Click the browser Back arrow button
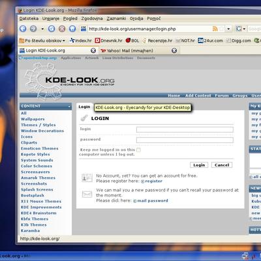The height and width of the screenshot is (261, 261). (23, 29)
